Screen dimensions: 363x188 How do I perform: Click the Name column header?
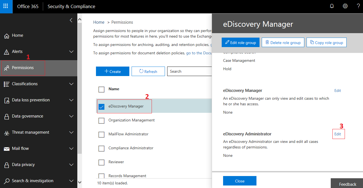coord(114,89)
